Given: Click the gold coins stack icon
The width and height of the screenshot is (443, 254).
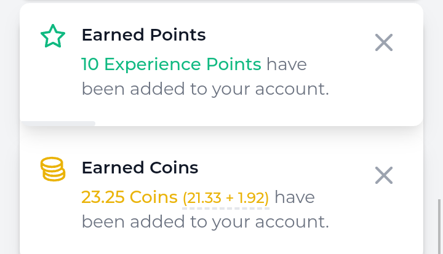Looking at the screenshot, I should [52, 169].
